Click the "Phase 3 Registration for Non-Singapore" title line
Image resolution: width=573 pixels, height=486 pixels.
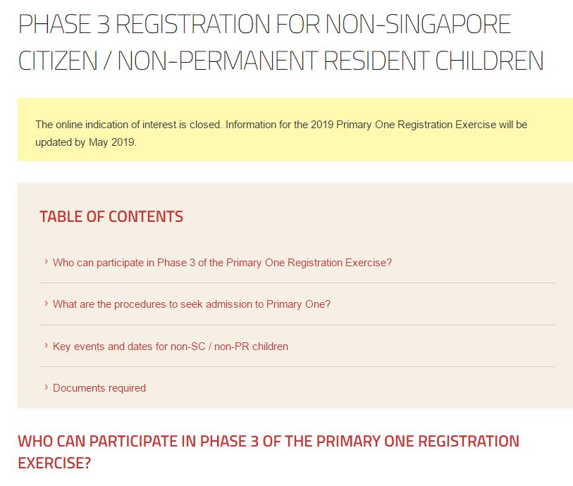[264, 25]
